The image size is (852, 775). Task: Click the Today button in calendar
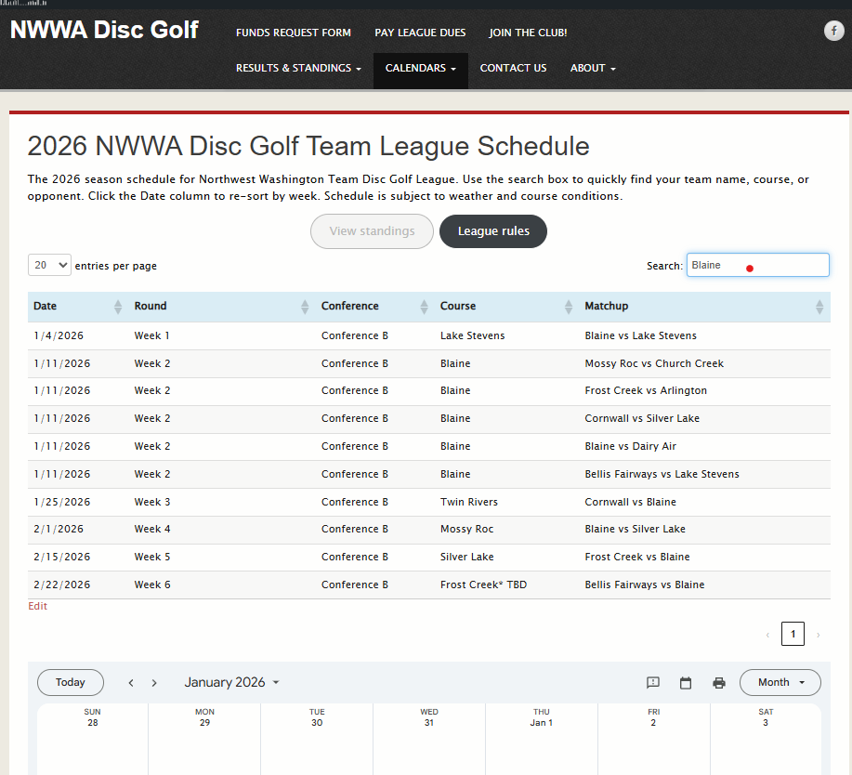tap(71, 682)
